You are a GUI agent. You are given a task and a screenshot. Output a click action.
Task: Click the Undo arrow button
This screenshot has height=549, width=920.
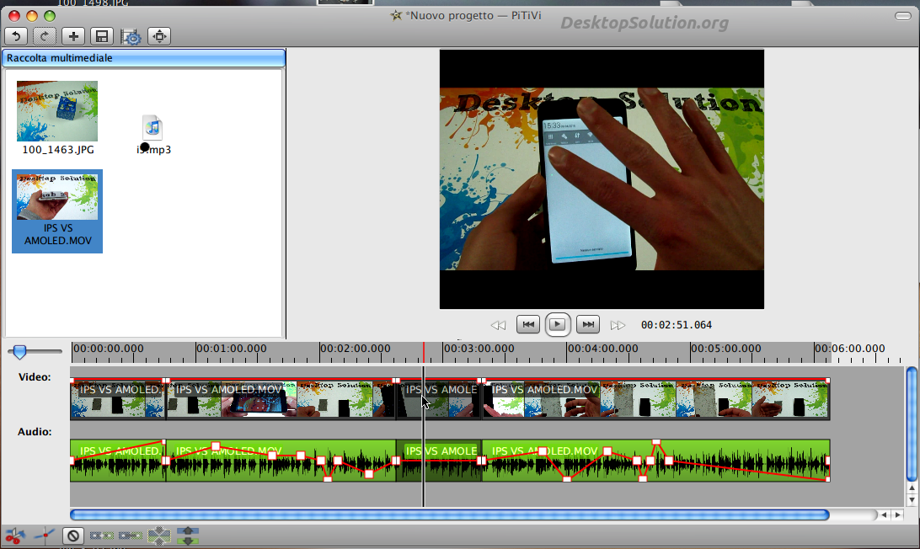17,36
